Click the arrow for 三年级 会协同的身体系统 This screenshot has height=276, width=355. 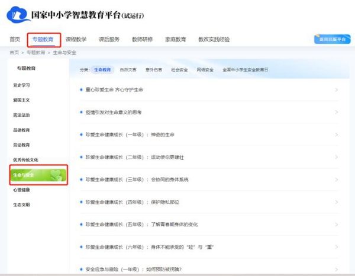[336, 179]
